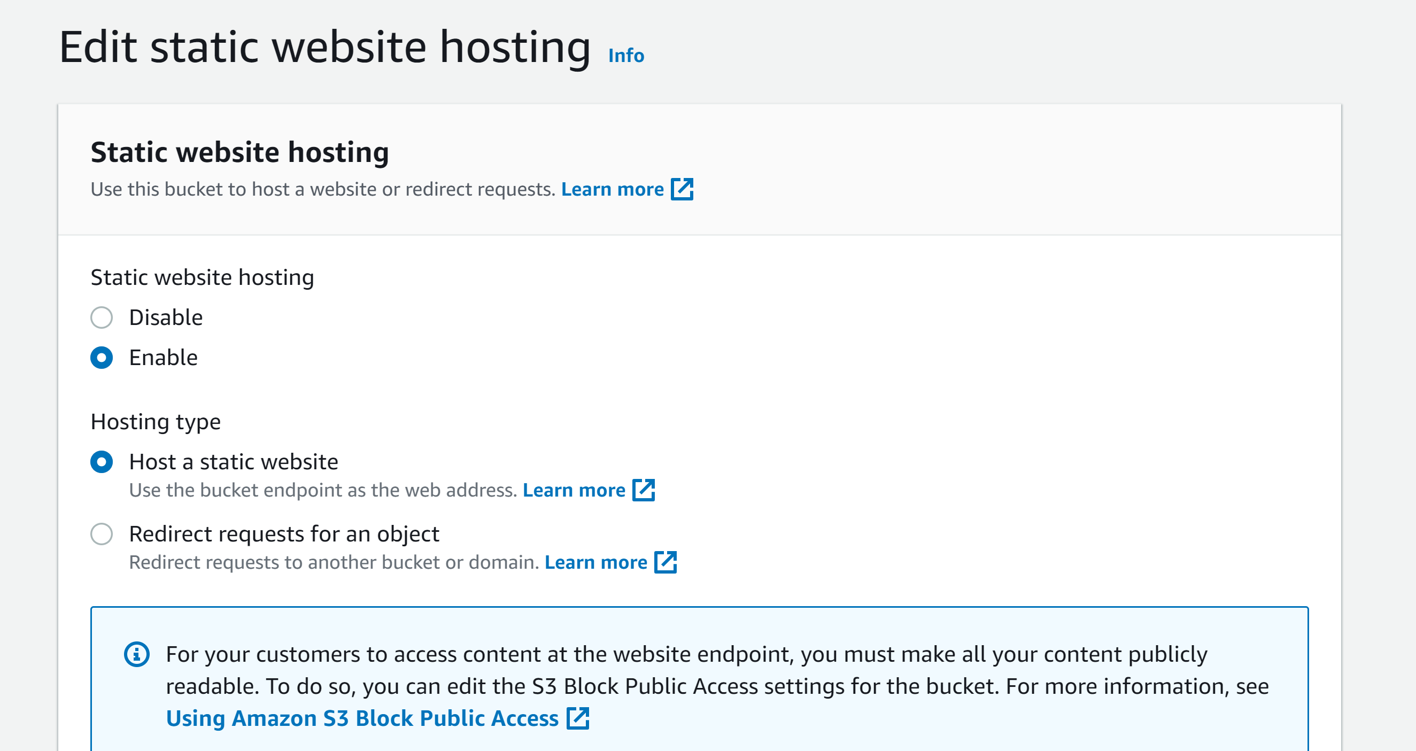Image resolution: width=1416 pixels, height=751 pixels.
Task: Click external link icon after bucket redirect description
Action: pos(682,189)
